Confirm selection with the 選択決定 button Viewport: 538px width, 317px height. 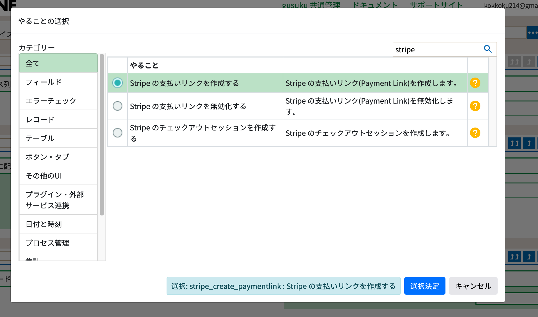(425, 286)
